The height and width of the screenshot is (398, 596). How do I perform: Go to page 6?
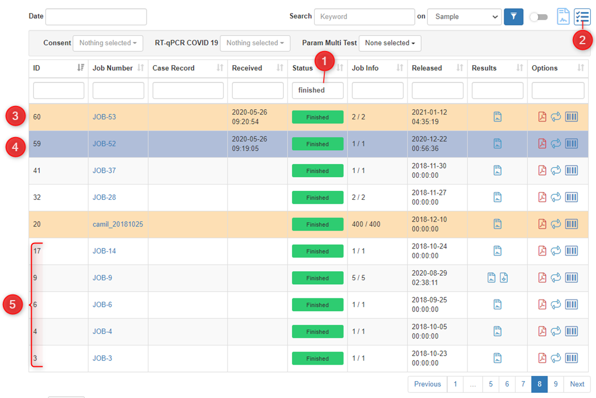coord(507,384)
